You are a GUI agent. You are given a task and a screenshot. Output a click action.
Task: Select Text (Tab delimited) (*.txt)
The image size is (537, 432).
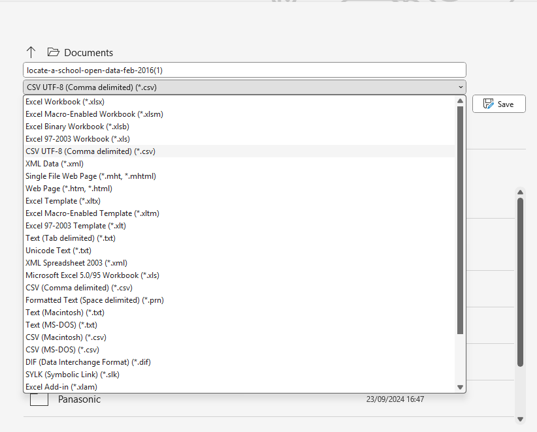pyautogui.click(x=240, y=238)
